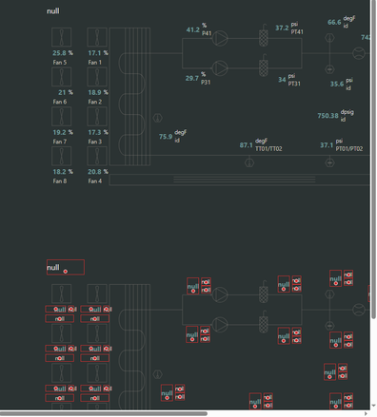The image size is (377, 417).
Task: Click the vertical scrollbar thumb
Action: (373, 160)
